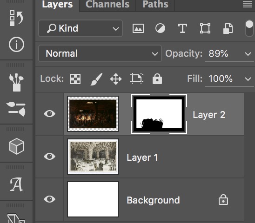
Task: Open the Brush Settings panel icon
Action: 16,109
